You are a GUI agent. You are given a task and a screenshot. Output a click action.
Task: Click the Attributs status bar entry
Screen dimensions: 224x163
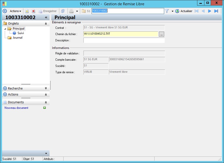(x=53, y=159)
